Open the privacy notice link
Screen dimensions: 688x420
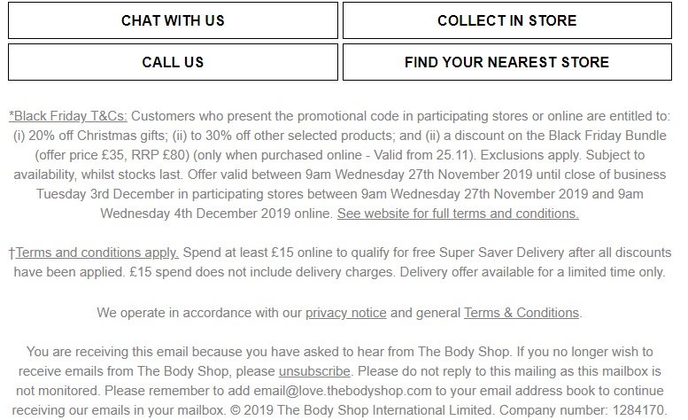point(345,313)
